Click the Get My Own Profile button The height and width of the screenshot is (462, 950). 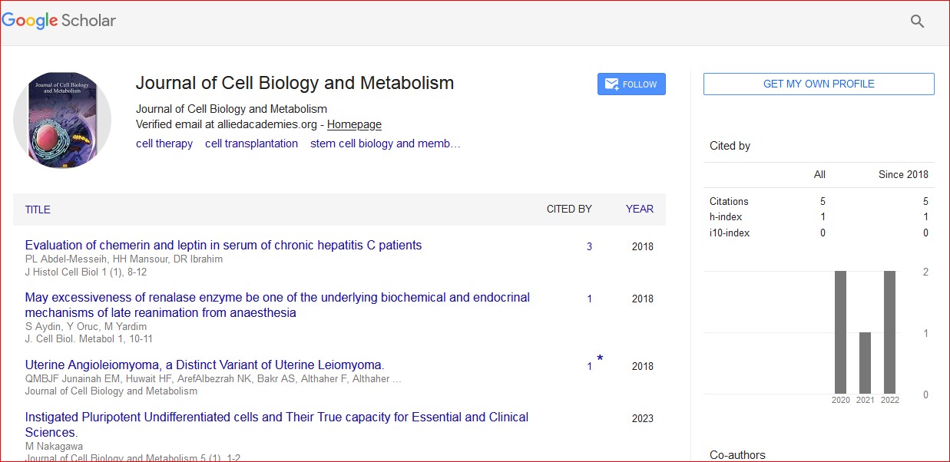819,84
